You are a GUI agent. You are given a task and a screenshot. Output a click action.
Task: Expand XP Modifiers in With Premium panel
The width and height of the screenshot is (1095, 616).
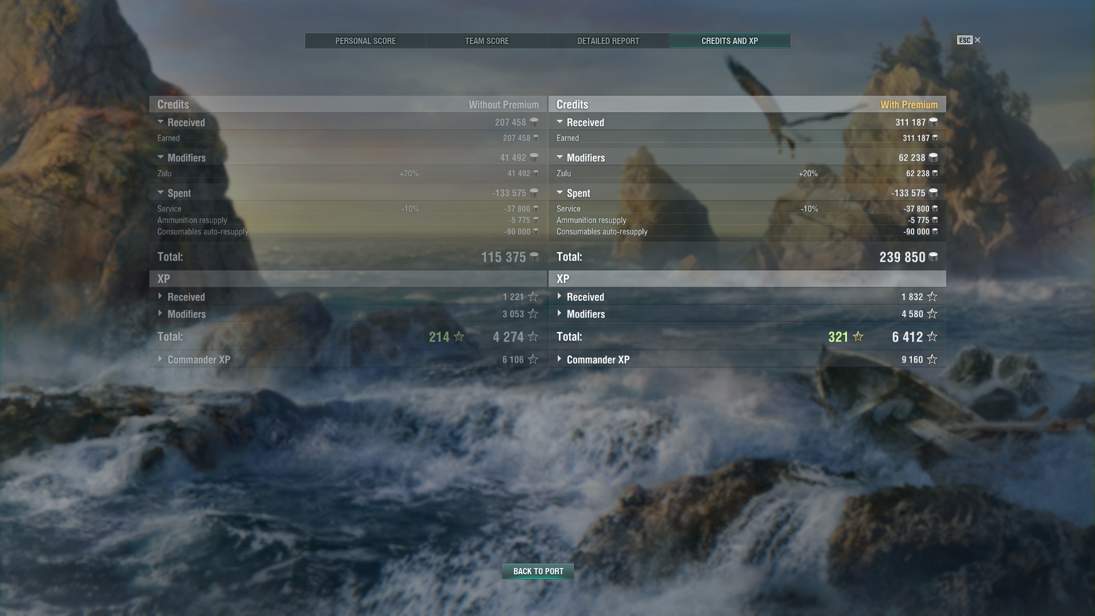click(559, 314)
